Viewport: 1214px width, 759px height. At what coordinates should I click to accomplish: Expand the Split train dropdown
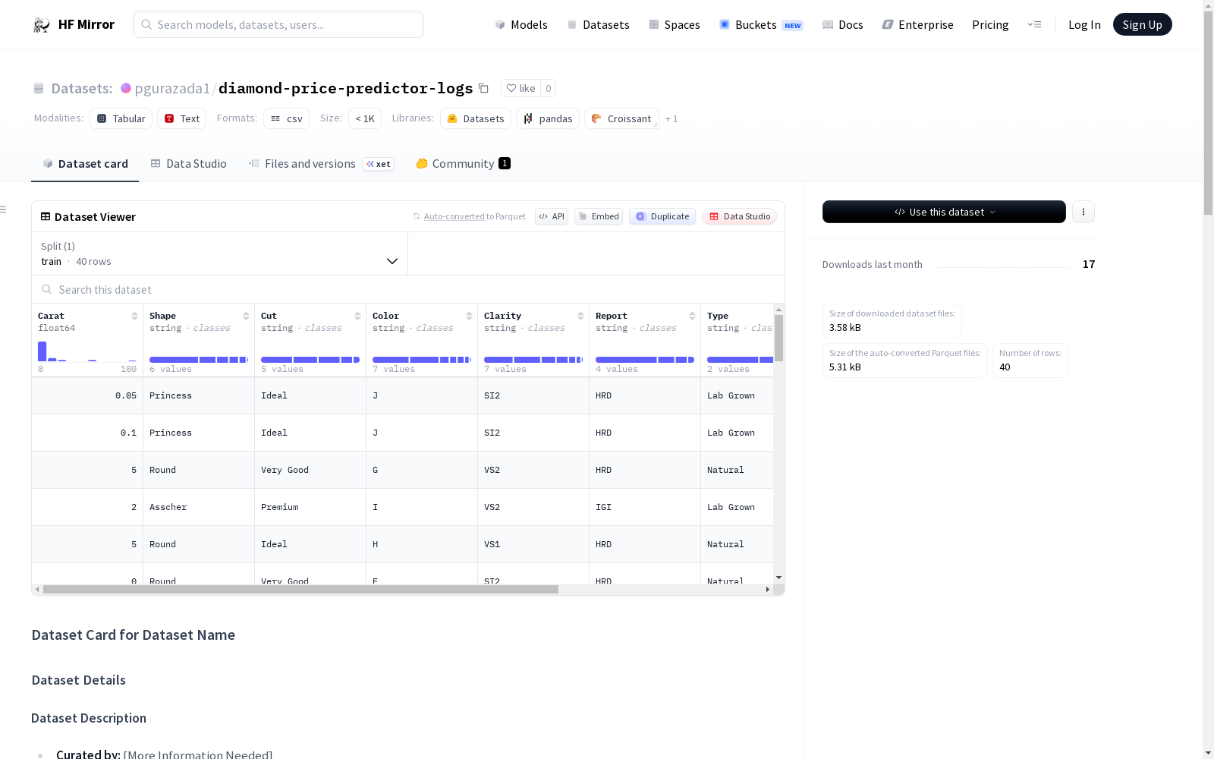tap(219, 254)
